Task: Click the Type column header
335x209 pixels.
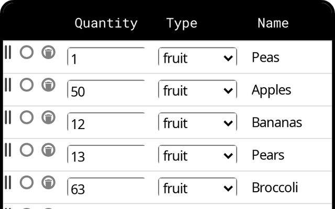Action: point(182,23)
